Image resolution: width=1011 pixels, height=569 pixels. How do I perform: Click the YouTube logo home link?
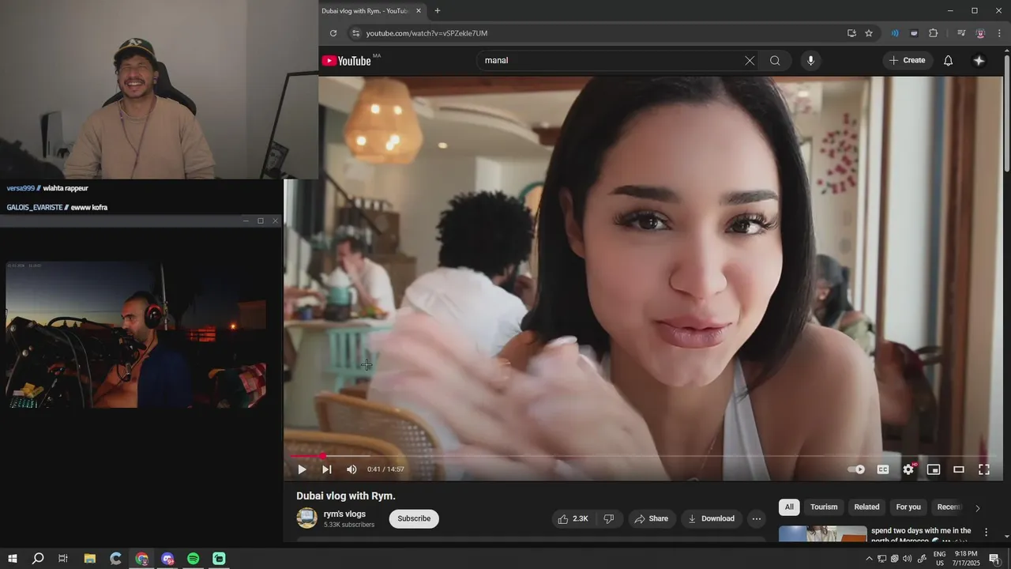pos(347,61)
